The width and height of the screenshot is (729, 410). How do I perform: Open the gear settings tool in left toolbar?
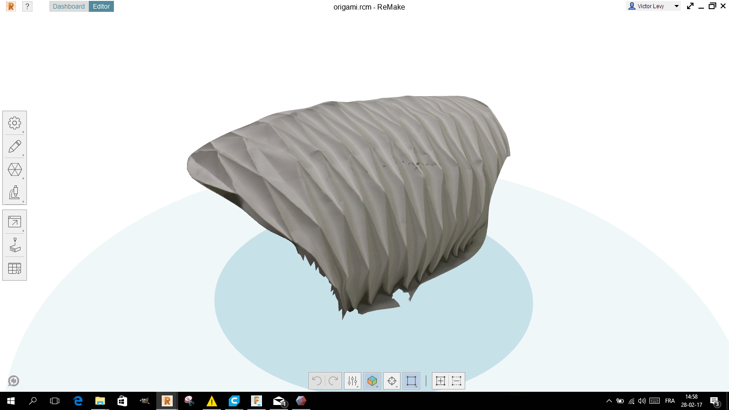click(x=15, y=123)
